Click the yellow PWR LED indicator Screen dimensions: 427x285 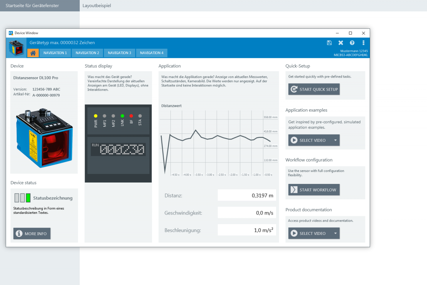coord(96,116)
